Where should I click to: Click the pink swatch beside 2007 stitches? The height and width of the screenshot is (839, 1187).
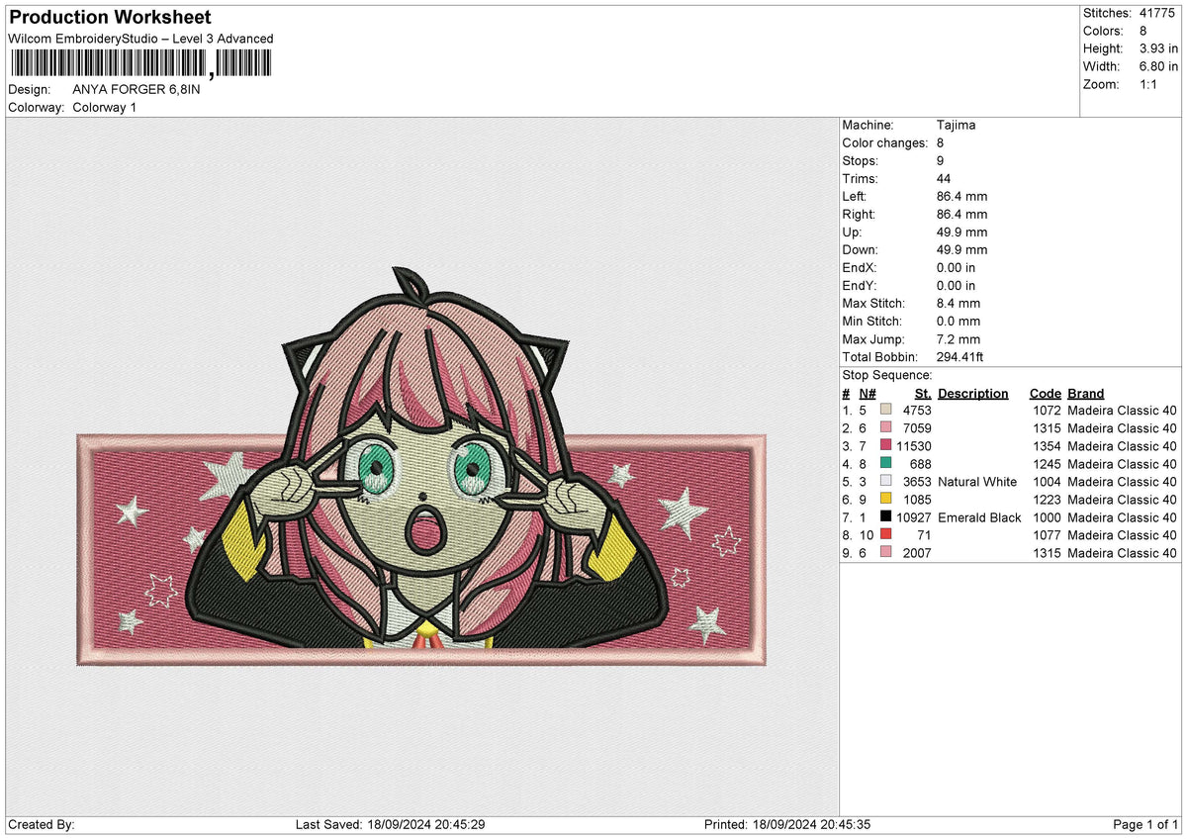[885, 553]
